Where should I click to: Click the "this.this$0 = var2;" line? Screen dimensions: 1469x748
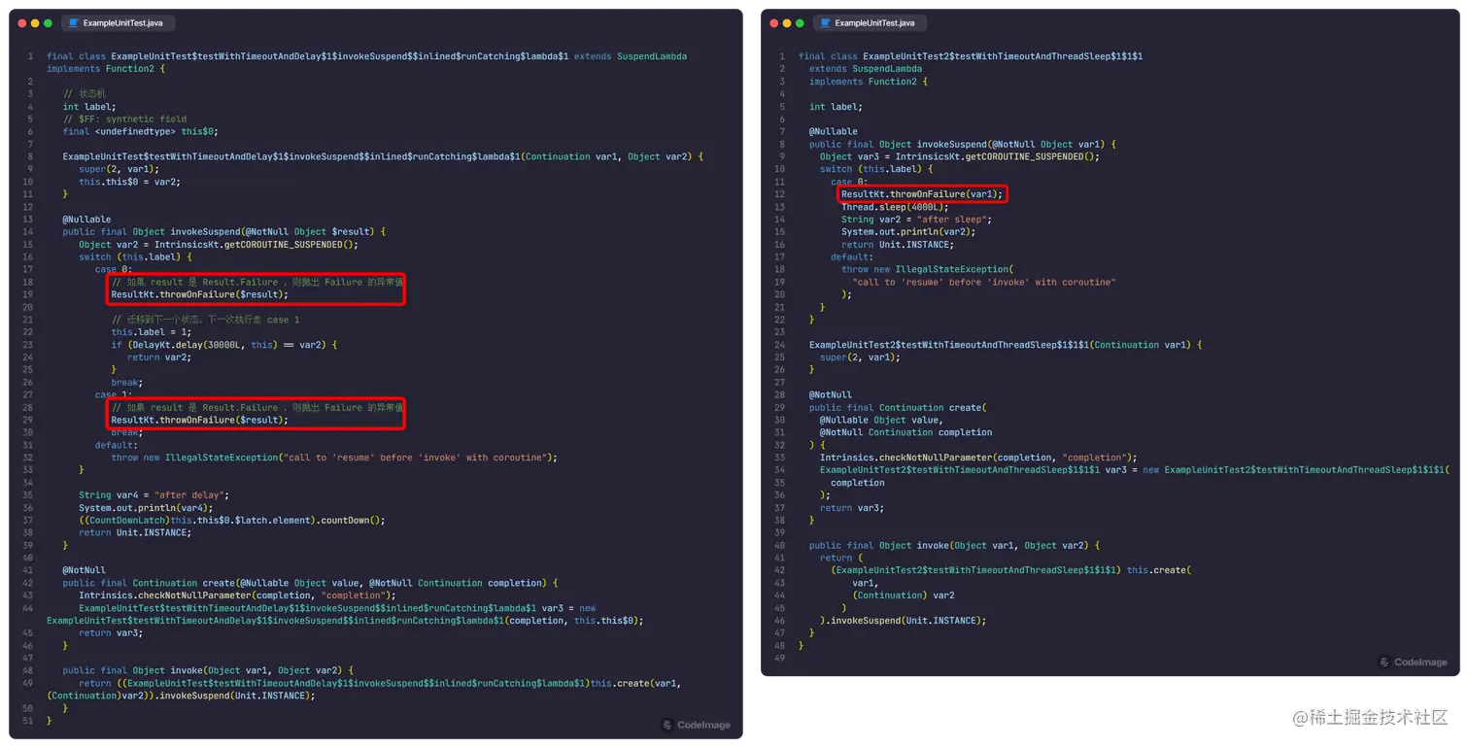coord(130,182)
